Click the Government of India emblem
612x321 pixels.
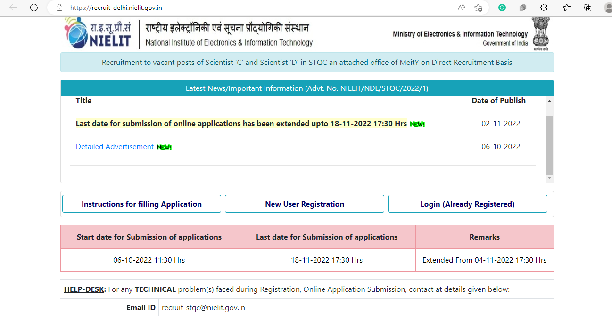coord(541,34)
